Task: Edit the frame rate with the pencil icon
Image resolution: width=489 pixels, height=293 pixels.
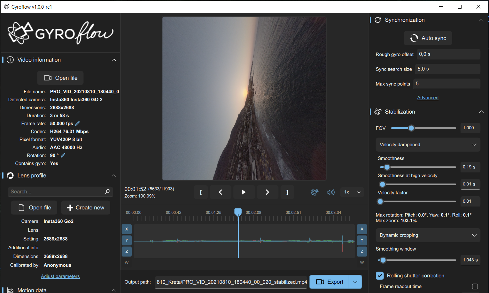Action: click(x=77, y=123)
